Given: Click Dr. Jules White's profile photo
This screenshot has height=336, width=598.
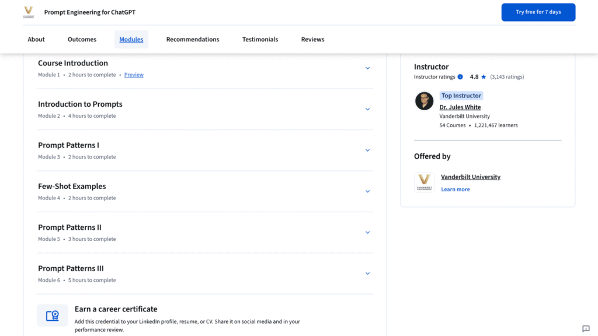Looking at the screenshot, I should pos(424,101).
